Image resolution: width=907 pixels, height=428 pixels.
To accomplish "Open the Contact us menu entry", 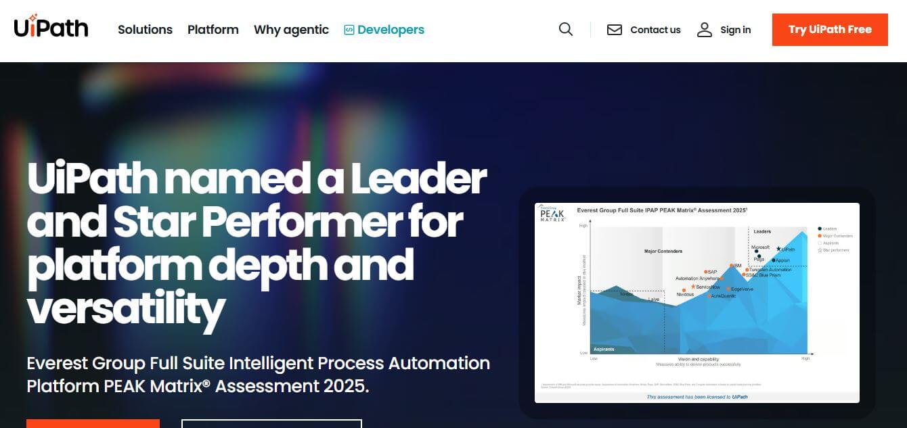I will click(655, 29).
